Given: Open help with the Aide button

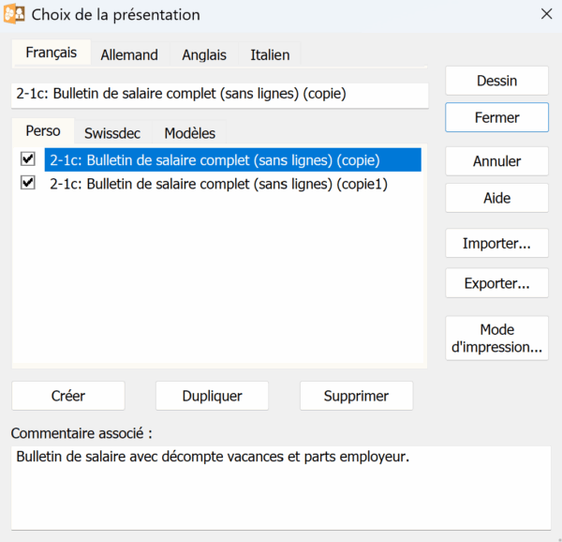Looking at the screenshot, I should pos(496,198).
